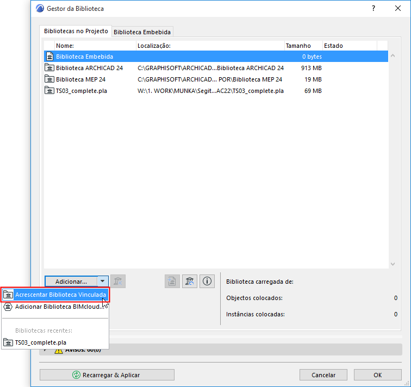Click the Instâncias colocadas: label

coord(256,314)
